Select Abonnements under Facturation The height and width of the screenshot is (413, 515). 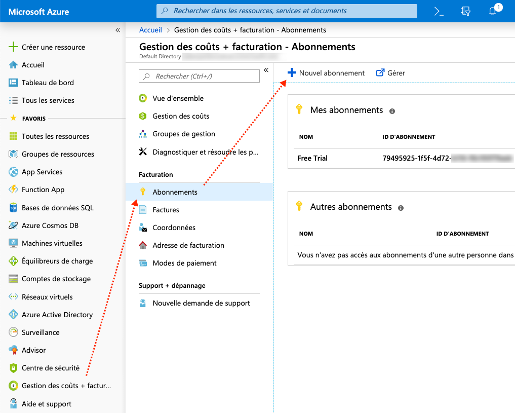pyautogui.click(x=199, y=192)
